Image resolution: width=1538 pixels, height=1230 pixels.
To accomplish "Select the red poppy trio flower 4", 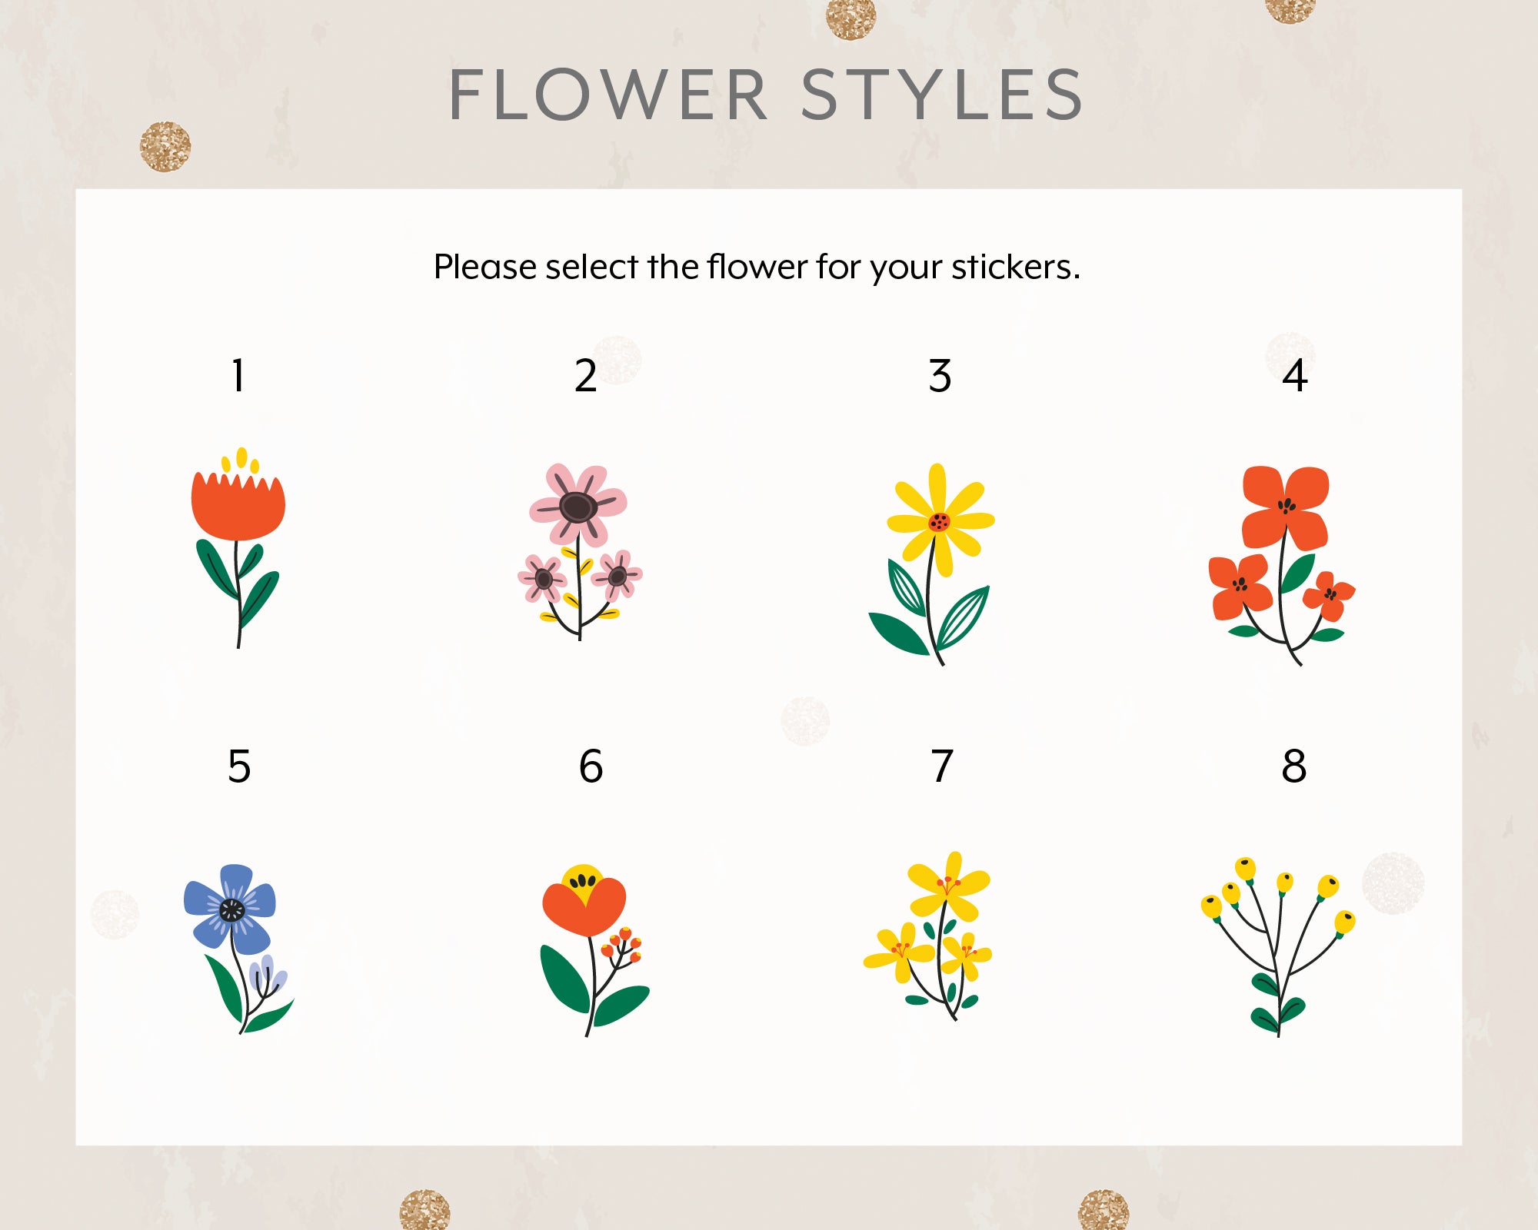I will click(1282, 566).
